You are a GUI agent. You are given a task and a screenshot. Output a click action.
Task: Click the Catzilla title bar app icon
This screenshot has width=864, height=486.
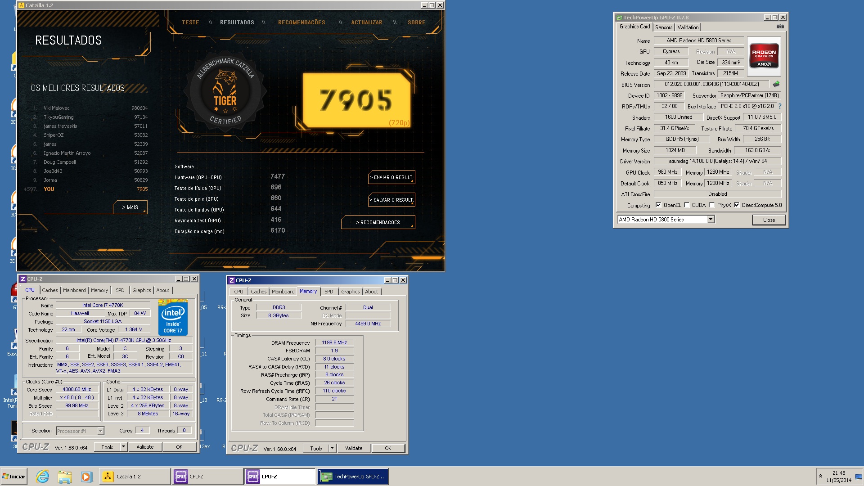point(21,5)
